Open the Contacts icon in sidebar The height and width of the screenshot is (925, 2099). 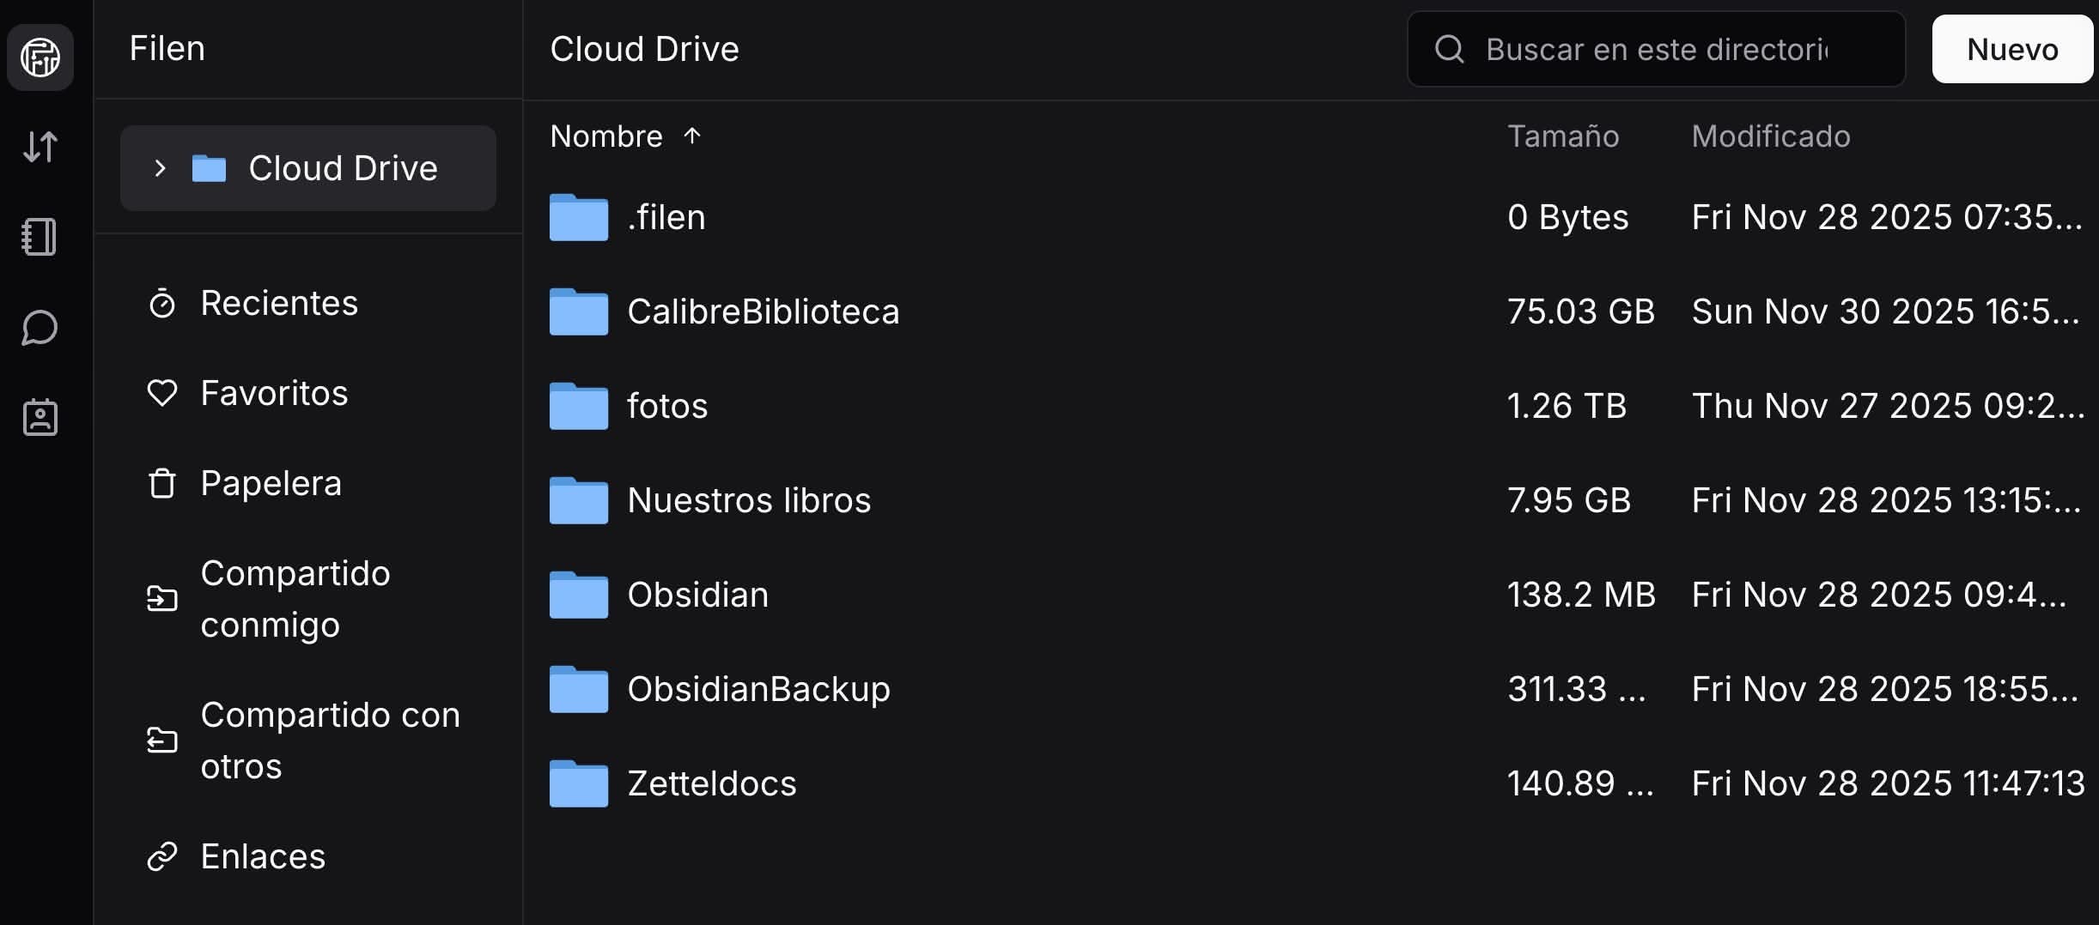40,418
